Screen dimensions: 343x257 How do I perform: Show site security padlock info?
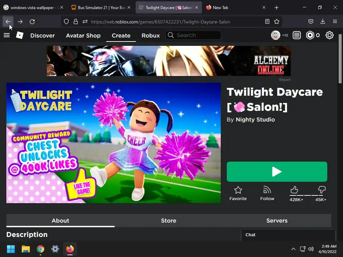tap(76, 22)
